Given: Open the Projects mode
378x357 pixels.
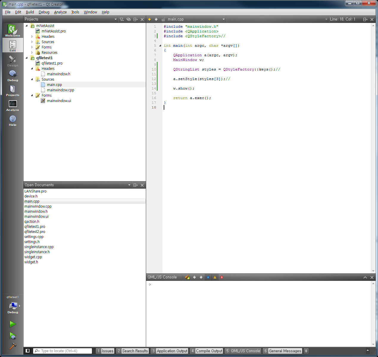Looking at the screenshot, I should (x=13, y=90).
